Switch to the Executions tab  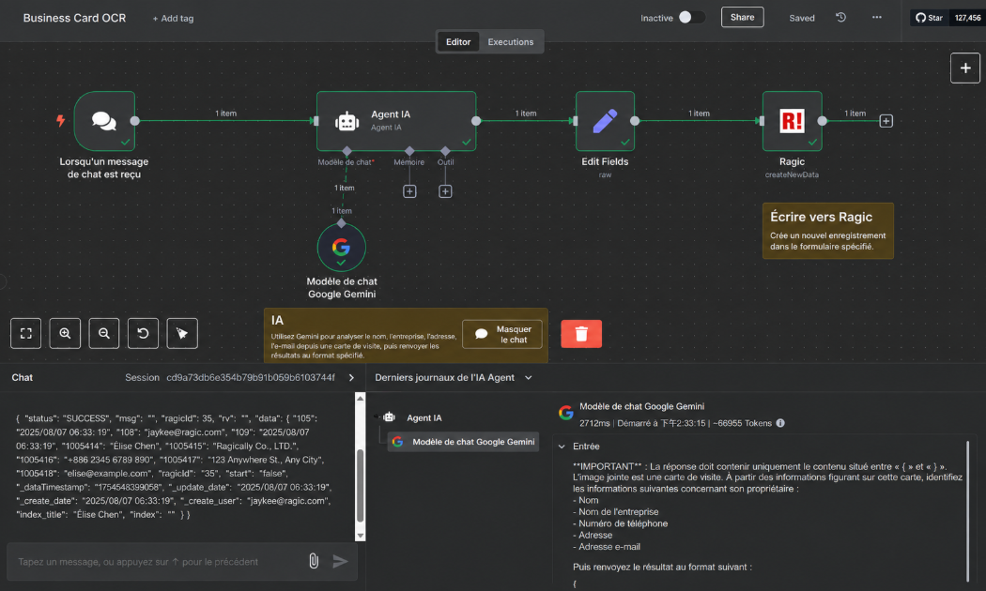[x=511, y=42]
